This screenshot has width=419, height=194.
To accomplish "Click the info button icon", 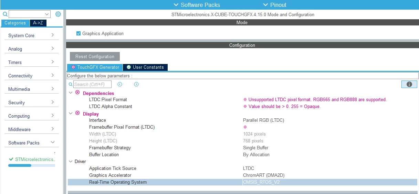I will (409, 84).
